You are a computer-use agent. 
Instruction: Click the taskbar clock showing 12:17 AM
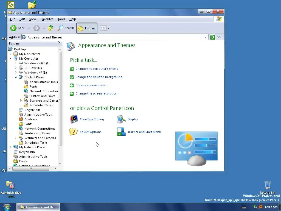pos(271,207)
